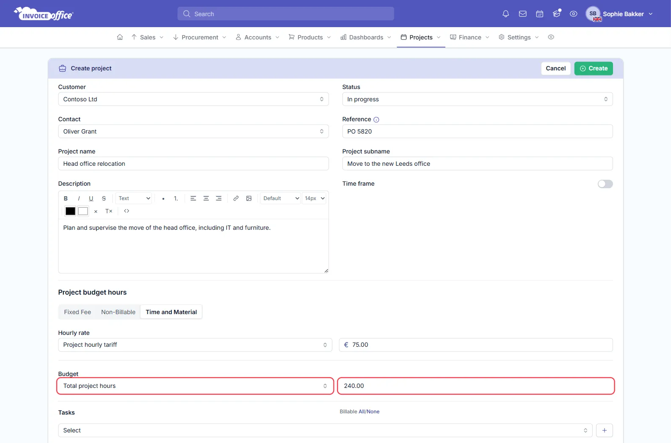Viewport: 671px width, 443px height.
Task: Align description text left
Action: pyautogui.click(x=193, y=198)
